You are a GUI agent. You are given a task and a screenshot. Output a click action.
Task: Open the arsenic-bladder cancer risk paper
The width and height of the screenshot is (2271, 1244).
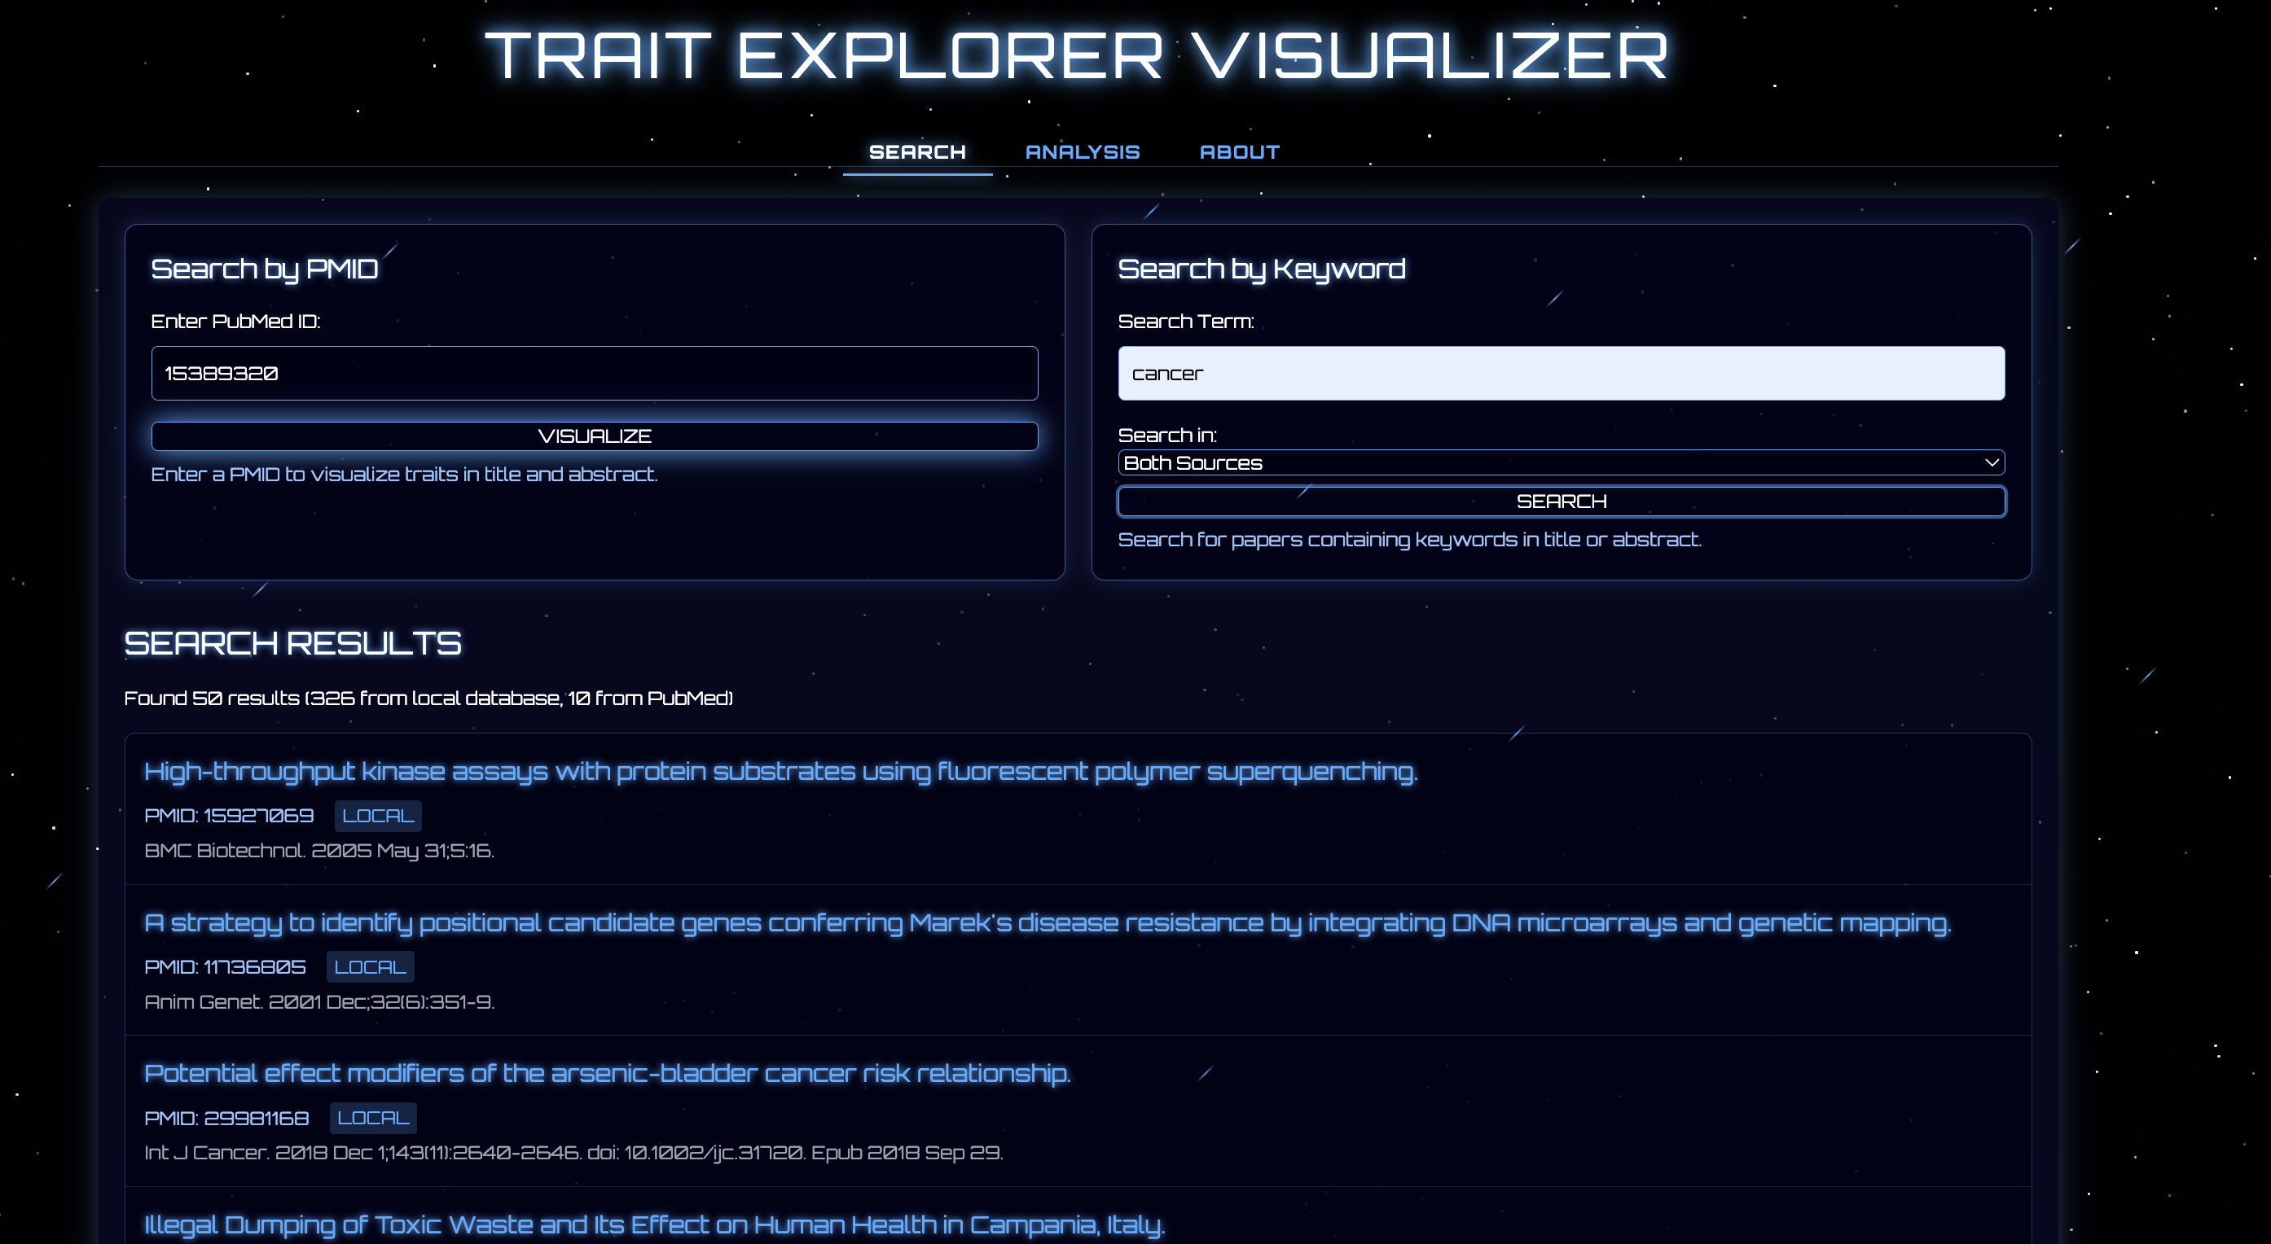pos(607,1073)
